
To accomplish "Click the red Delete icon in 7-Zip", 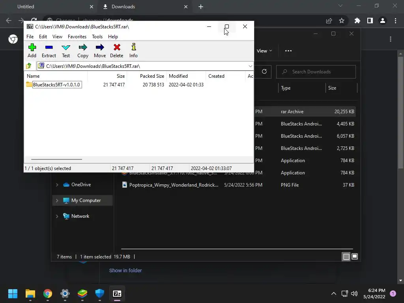I will (117, 50).
